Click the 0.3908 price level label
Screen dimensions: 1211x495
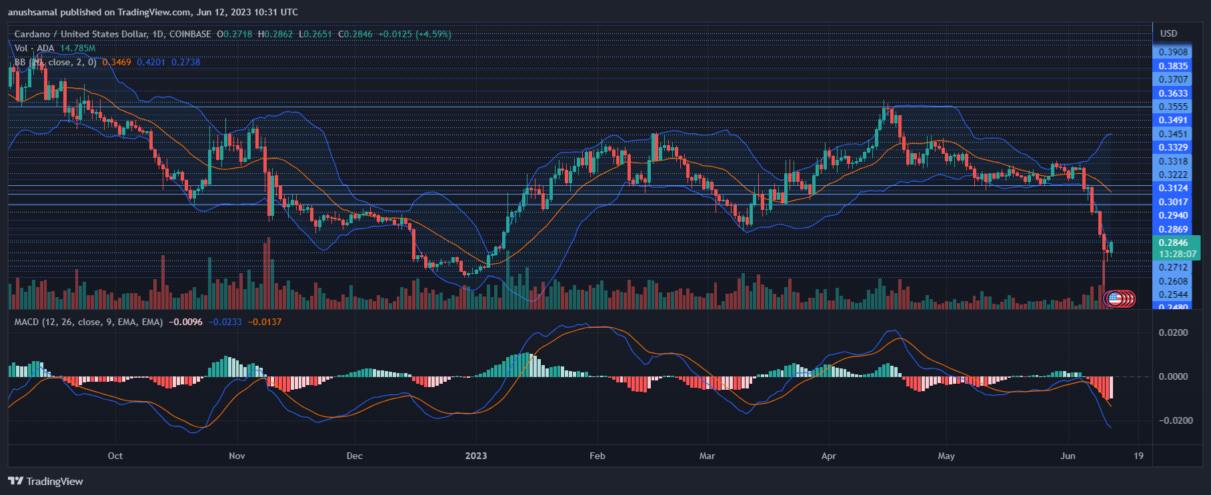click(1173, 52)
